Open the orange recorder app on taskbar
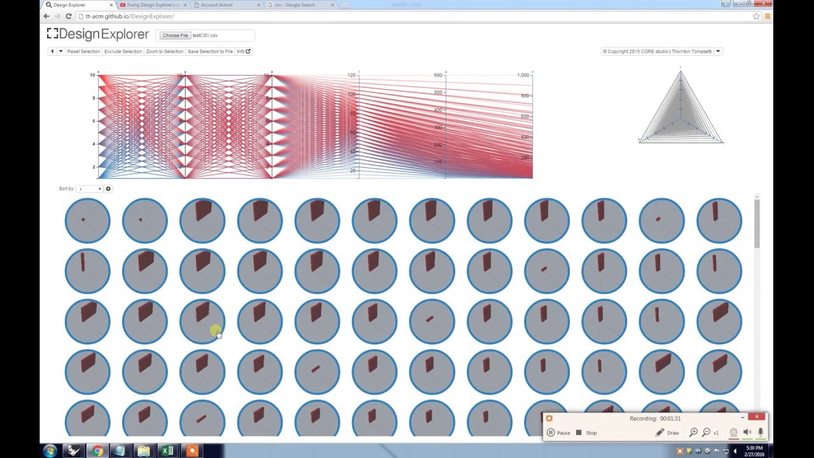814x458 pixels. (x=191, y=450)
